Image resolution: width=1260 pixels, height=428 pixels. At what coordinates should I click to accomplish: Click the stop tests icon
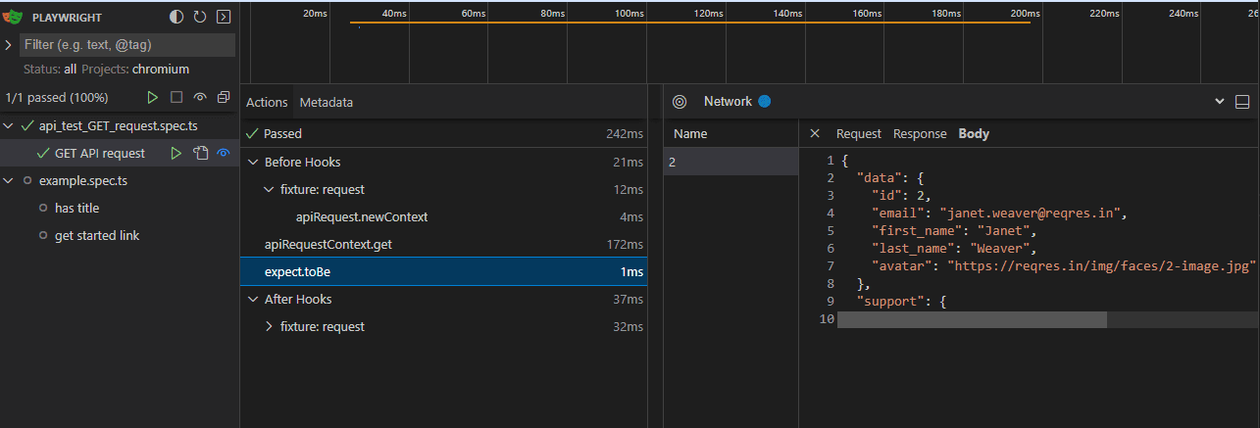(176, 97)
